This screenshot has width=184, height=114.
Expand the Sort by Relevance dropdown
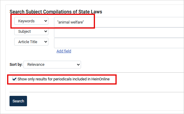coord(52,65)
